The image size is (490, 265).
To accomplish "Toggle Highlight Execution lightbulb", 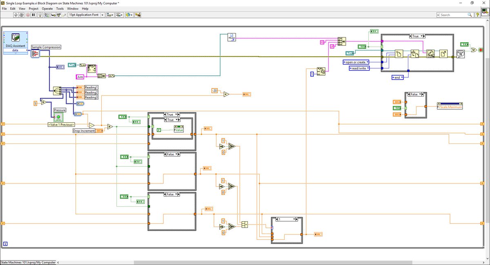I will [40, 15].
